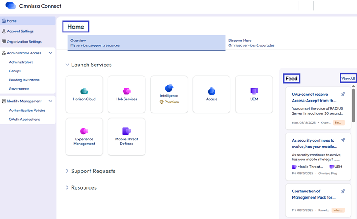Screen dimensions: 357x219
Task: Expand the Support Requests section
Action: pyautogui.click(x=67, y=171)
